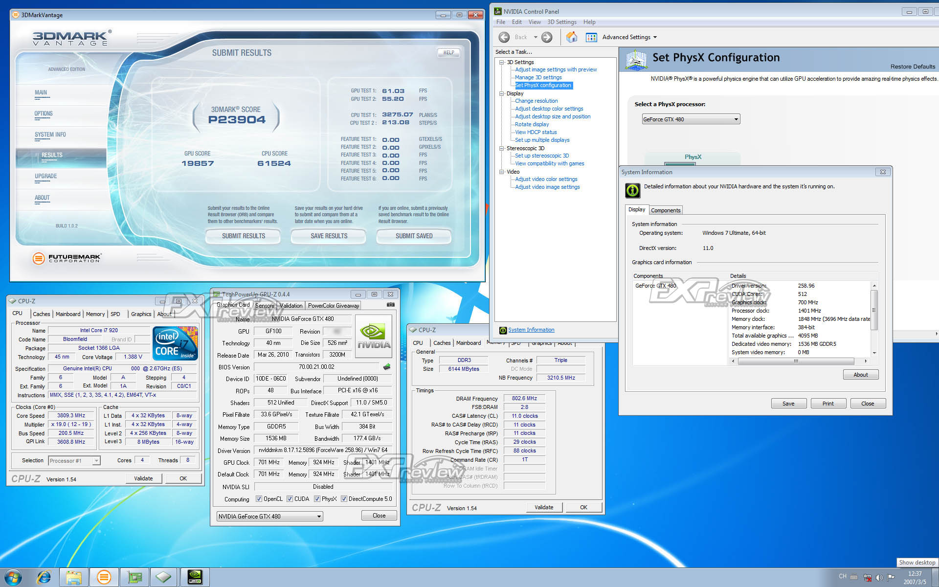Switch to Components tab in System Information

(x=666, y=210)
